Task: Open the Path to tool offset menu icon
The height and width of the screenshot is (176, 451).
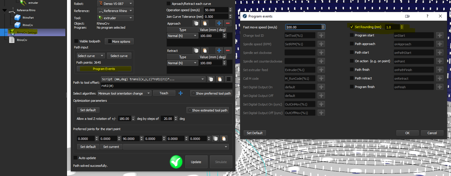Action: point(228,79)
